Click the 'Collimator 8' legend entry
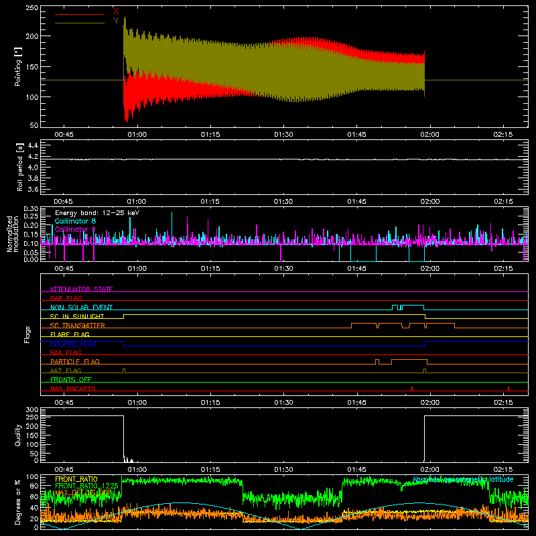 point(75,221)
